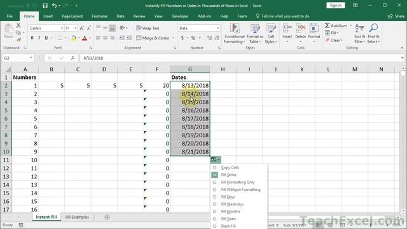The height and width of the screenshot is (229, 407).
Task: Add a new sheet with plus icon
Action: (107, 217)
